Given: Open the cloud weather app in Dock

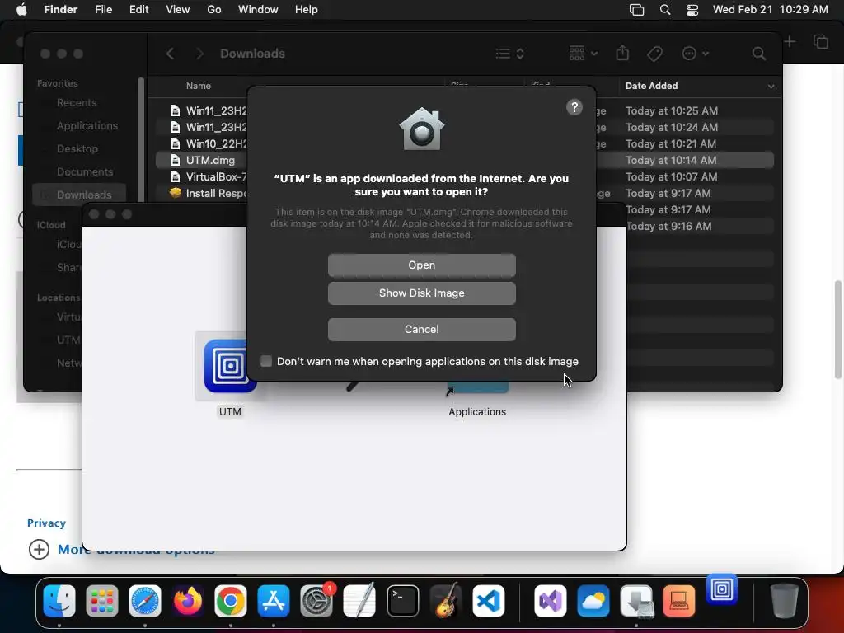Looking at the screenshot, I should [x=593, y=601].
